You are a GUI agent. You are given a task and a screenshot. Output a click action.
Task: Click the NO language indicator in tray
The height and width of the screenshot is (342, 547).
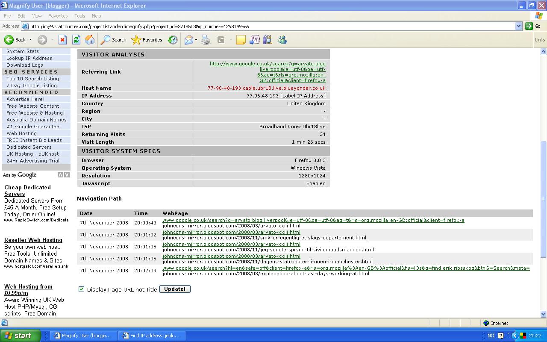tap(491, 336)
